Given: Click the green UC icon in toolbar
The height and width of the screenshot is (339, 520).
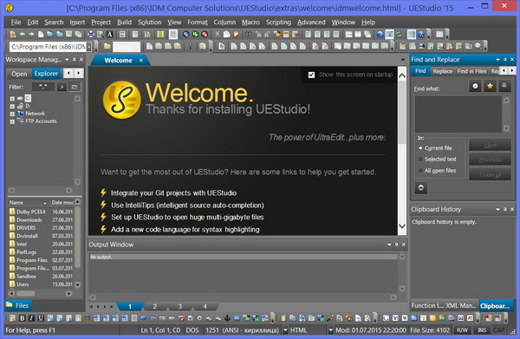Looking at the screenshot, I should [195, 34].
